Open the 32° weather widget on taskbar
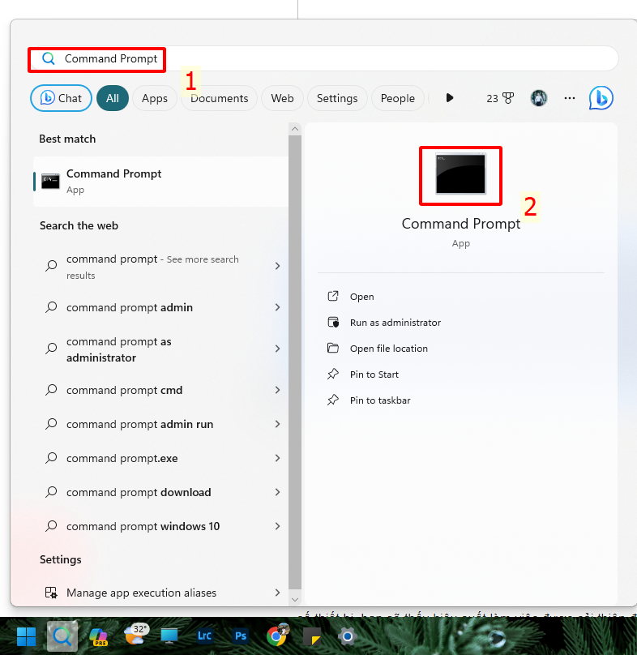Viewport: 637px width, 655px height. click(x=135, y=634)
